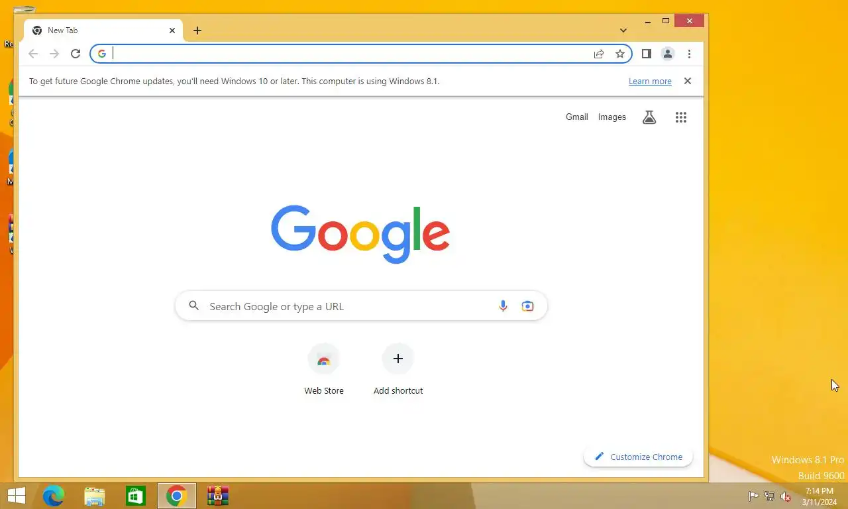Dismiss the Windows 8.1 update infobar
Screen dimensions: 848x509
[688, 81]
